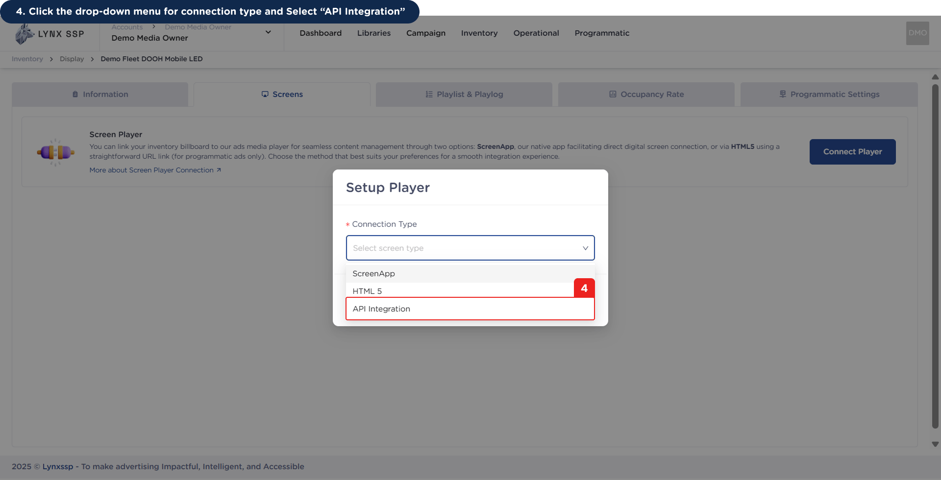Click the Playlist & Playlog list icon
Screen dimensions: 941x480
coord(429,94)
